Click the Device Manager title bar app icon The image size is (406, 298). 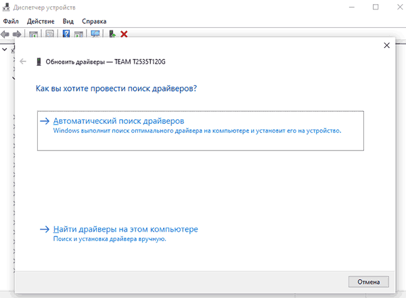pos(6,7)
